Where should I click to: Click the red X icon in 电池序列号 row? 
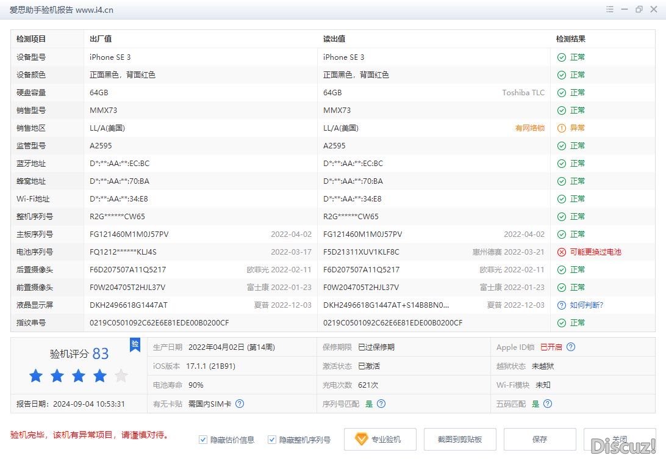pyautogui.click(x=562, y=252)
